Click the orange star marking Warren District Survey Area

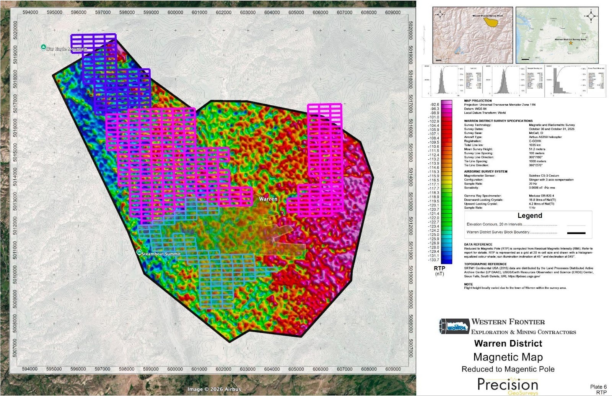pos(571,43)
